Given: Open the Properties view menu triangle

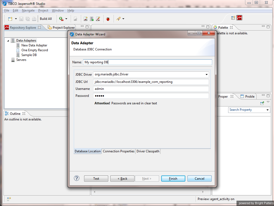Looking at the screenshot, I should (268, 102).
